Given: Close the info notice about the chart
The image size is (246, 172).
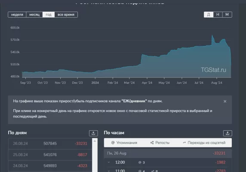Looking at the screenshot, I should [x=225, y=101].
